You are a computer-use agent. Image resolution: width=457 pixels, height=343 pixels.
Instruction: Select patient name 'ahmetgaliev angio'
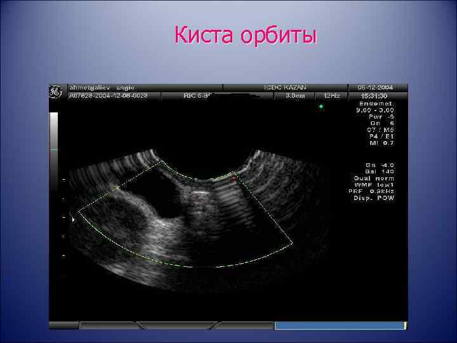[102, 88]
